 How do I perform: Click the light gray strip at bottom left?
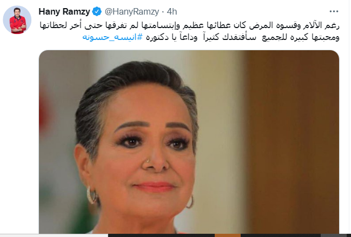54,235
